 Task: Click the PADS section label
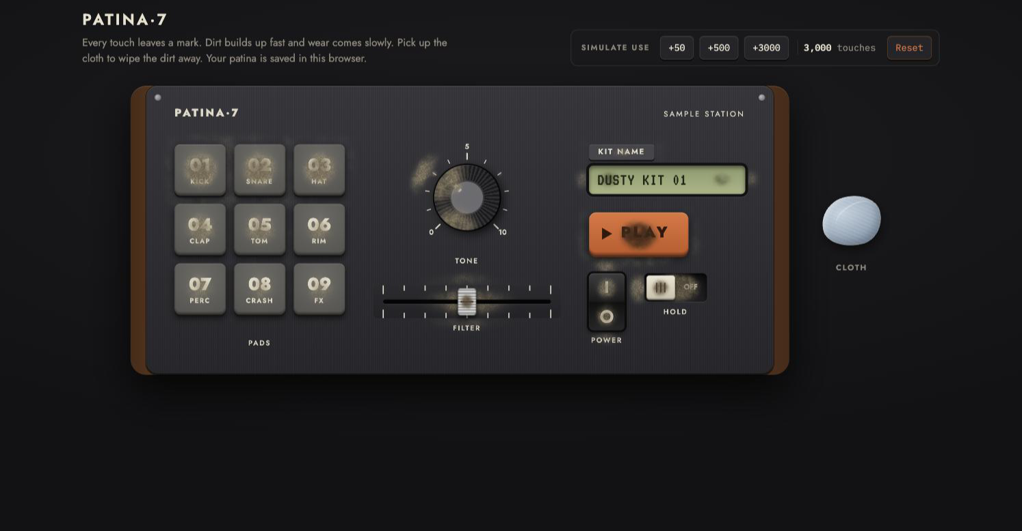[x=259, y=343]
